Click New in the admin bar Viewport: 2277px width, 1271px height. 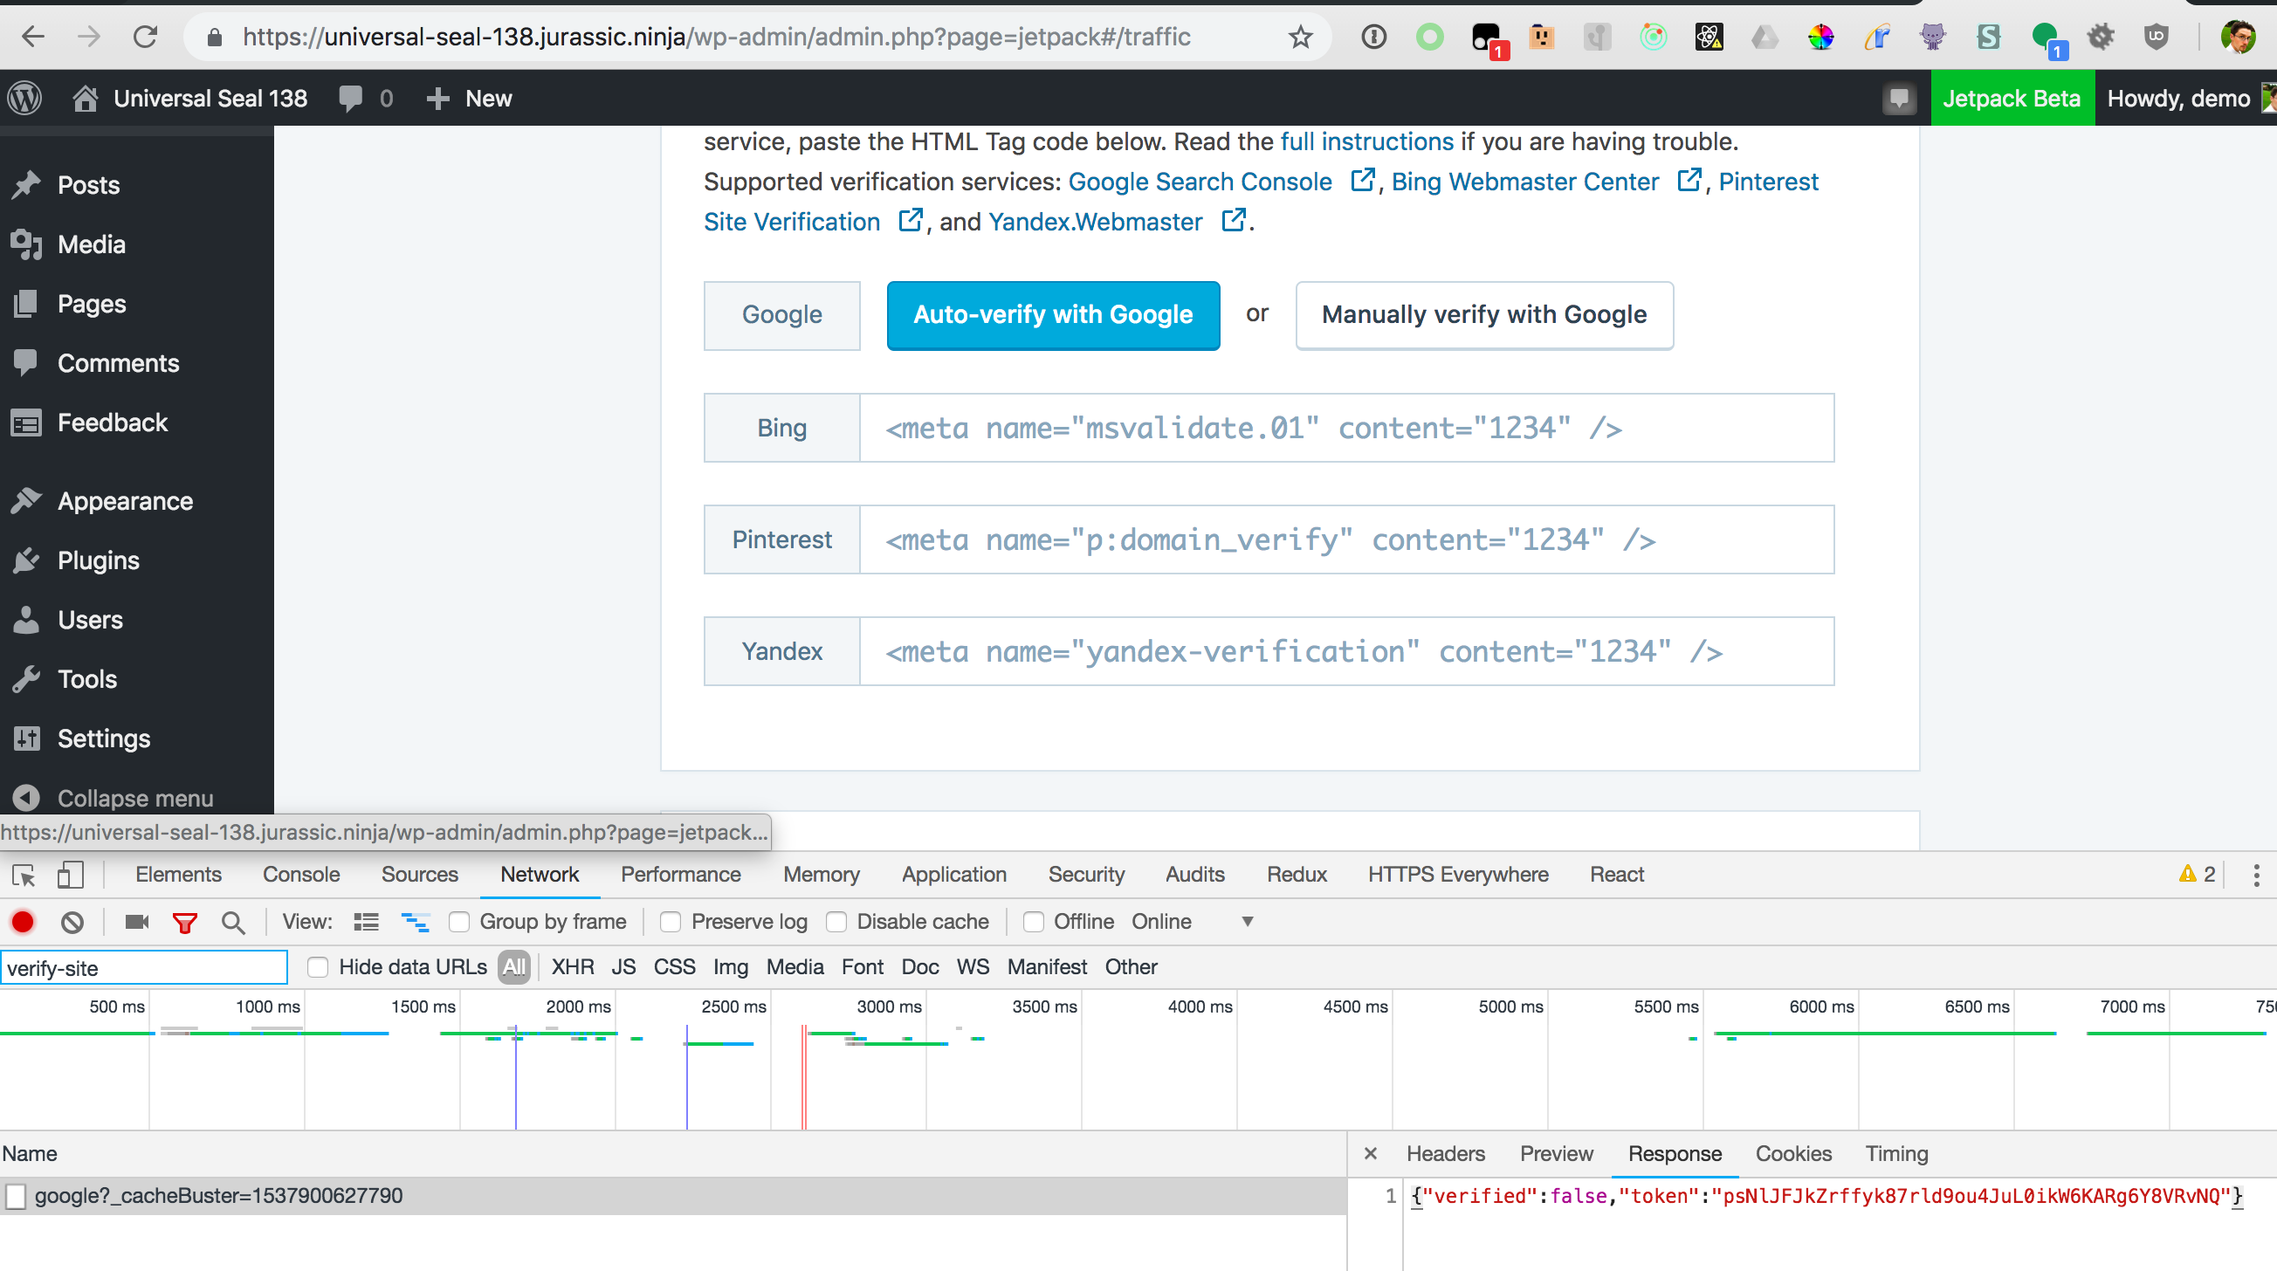(470, 98)
